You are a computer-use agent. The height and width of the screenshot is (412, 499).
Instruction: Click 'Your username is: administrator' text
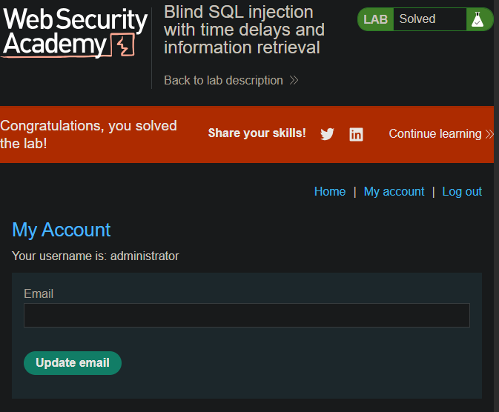click(x=96, y=256)
